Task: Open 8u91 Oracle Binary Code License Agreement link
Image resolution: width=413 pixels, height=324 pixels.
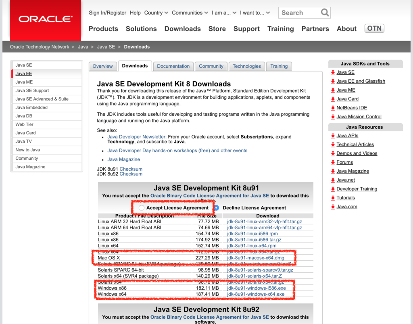Action: (x=210, y=196)
